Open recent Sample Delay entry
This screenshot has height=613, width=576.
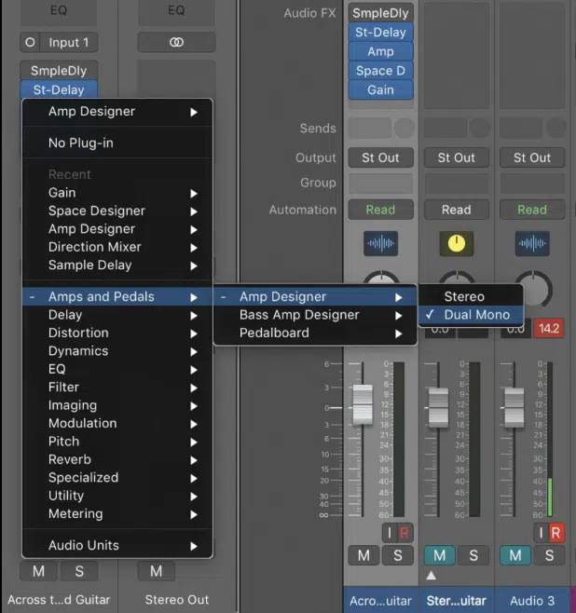click(x=117, y=265)
